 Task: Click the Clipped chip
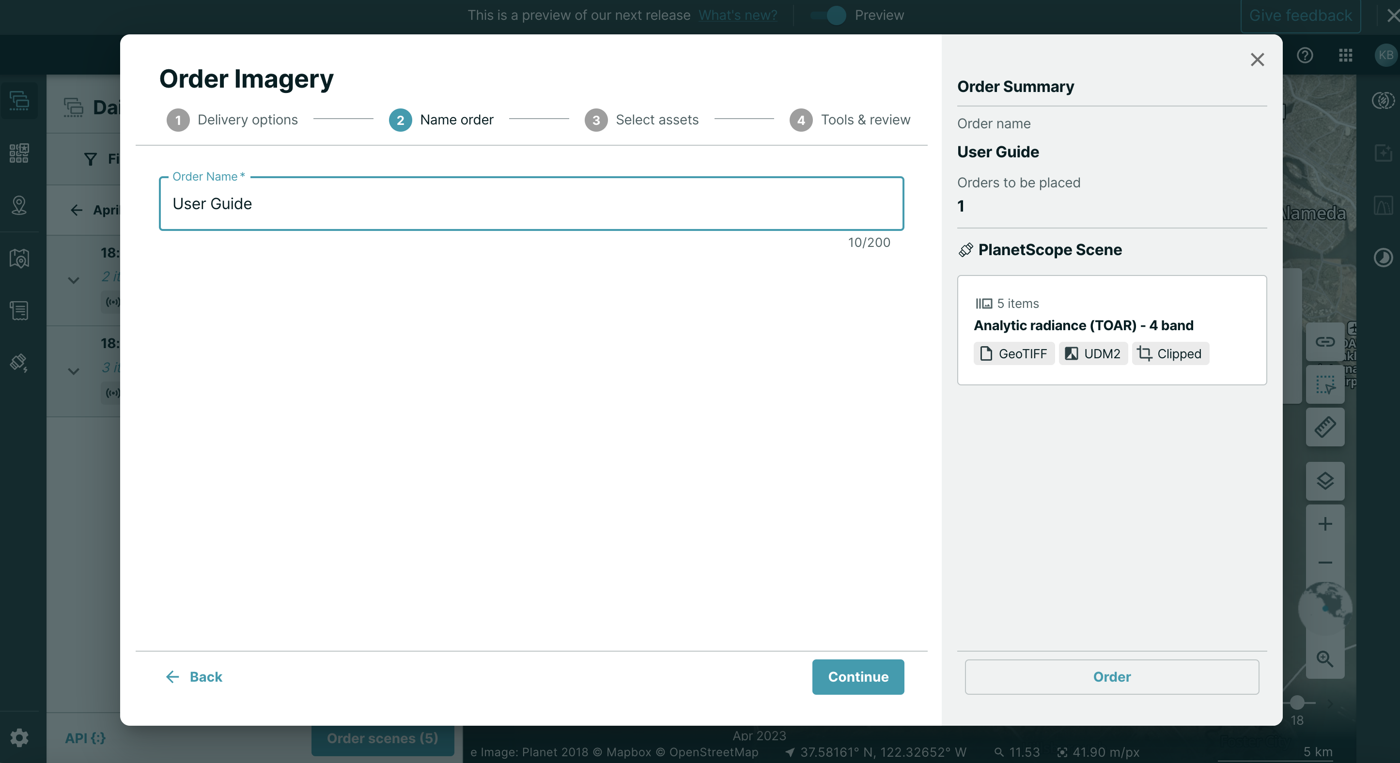1170,353
